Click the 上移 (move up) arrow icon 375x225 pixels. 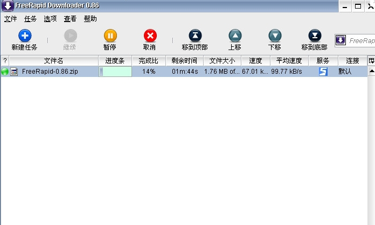click(x=235, y=36)
